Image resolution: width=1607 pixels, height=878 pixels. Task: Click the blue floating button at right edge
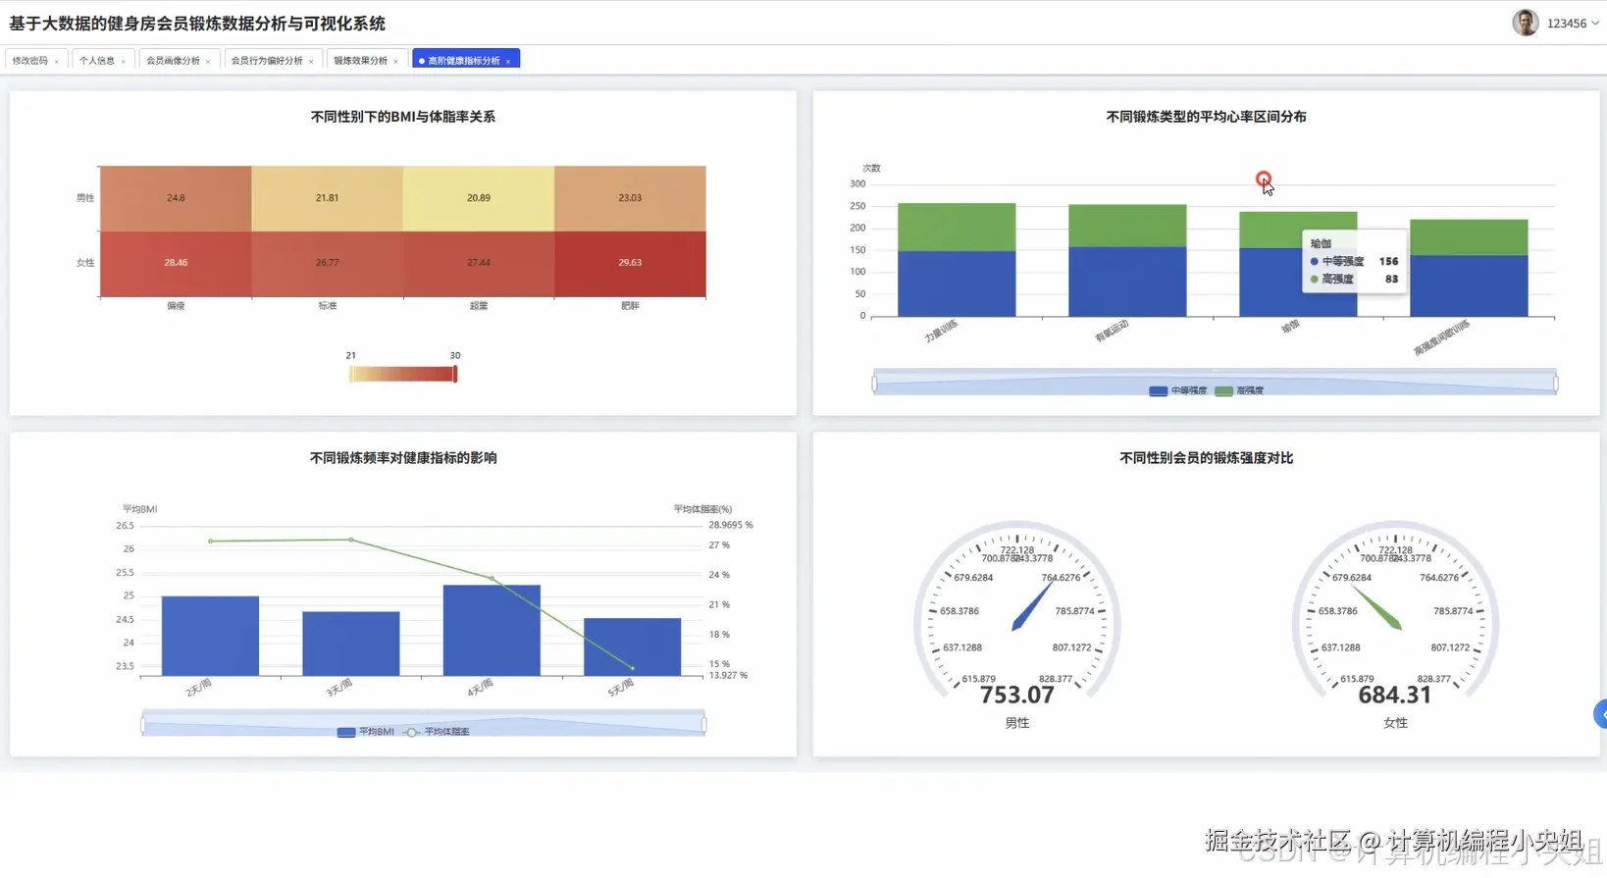(1600, 714)
